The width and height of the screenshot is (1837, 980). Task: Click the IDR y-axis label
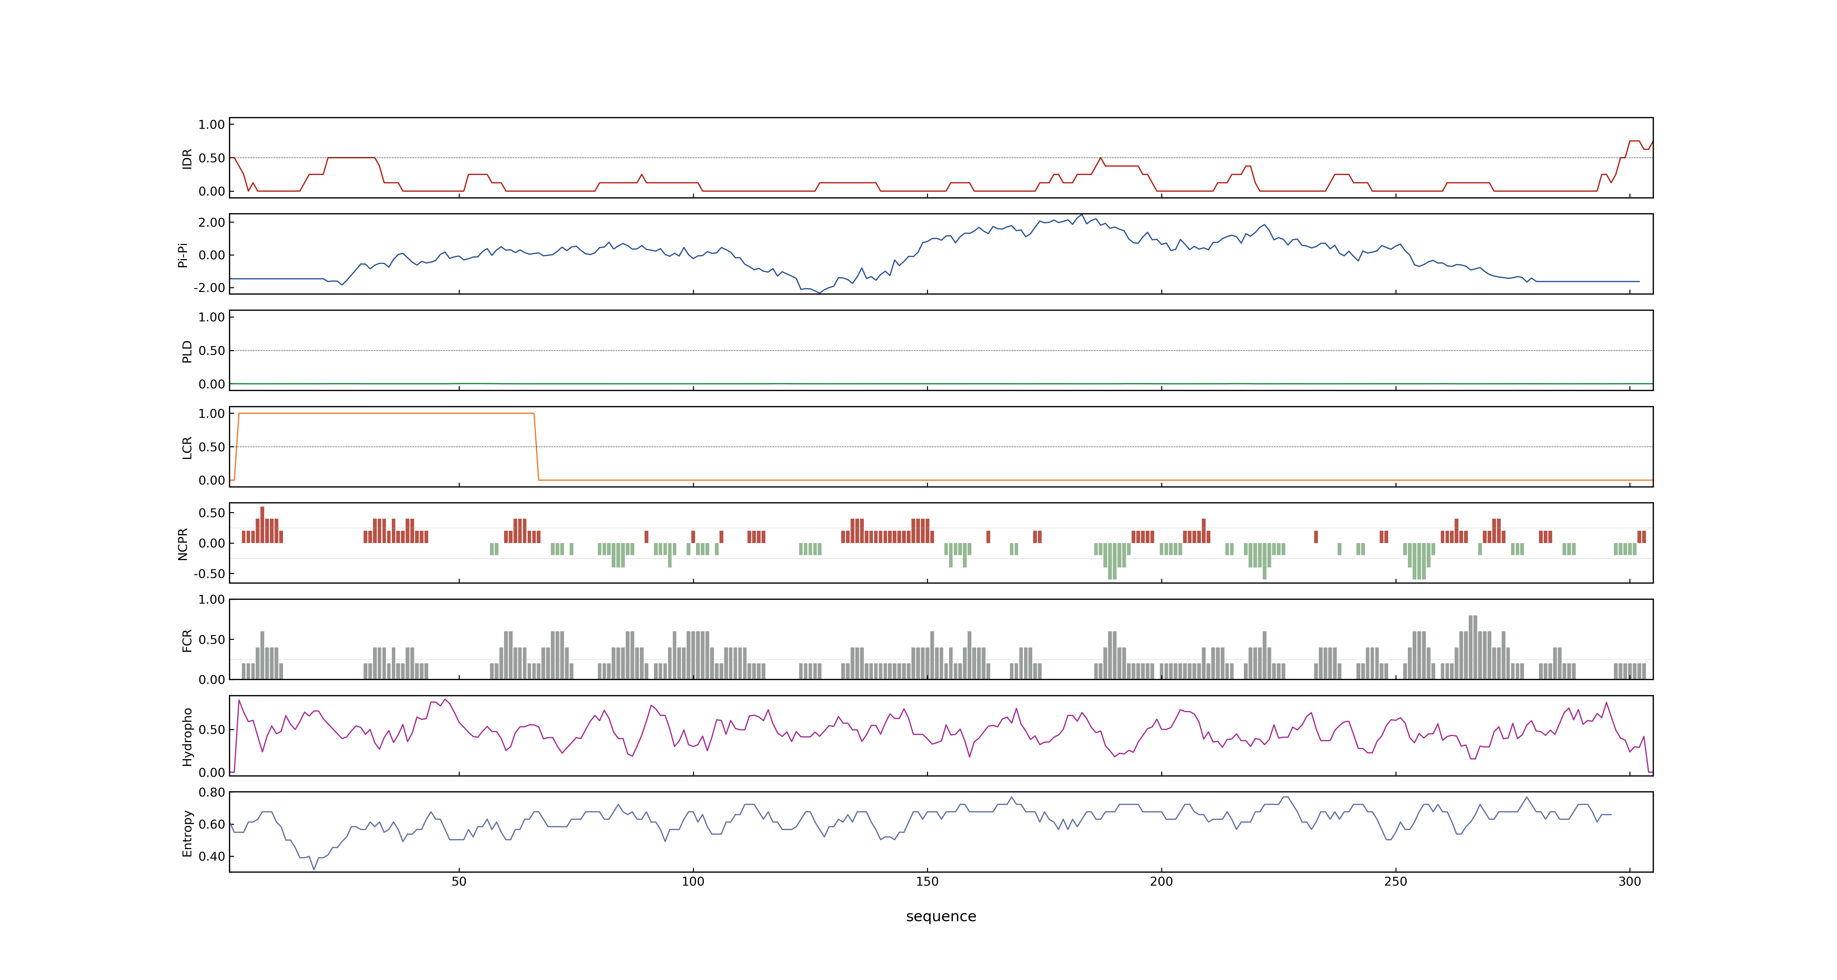[187, 158]
